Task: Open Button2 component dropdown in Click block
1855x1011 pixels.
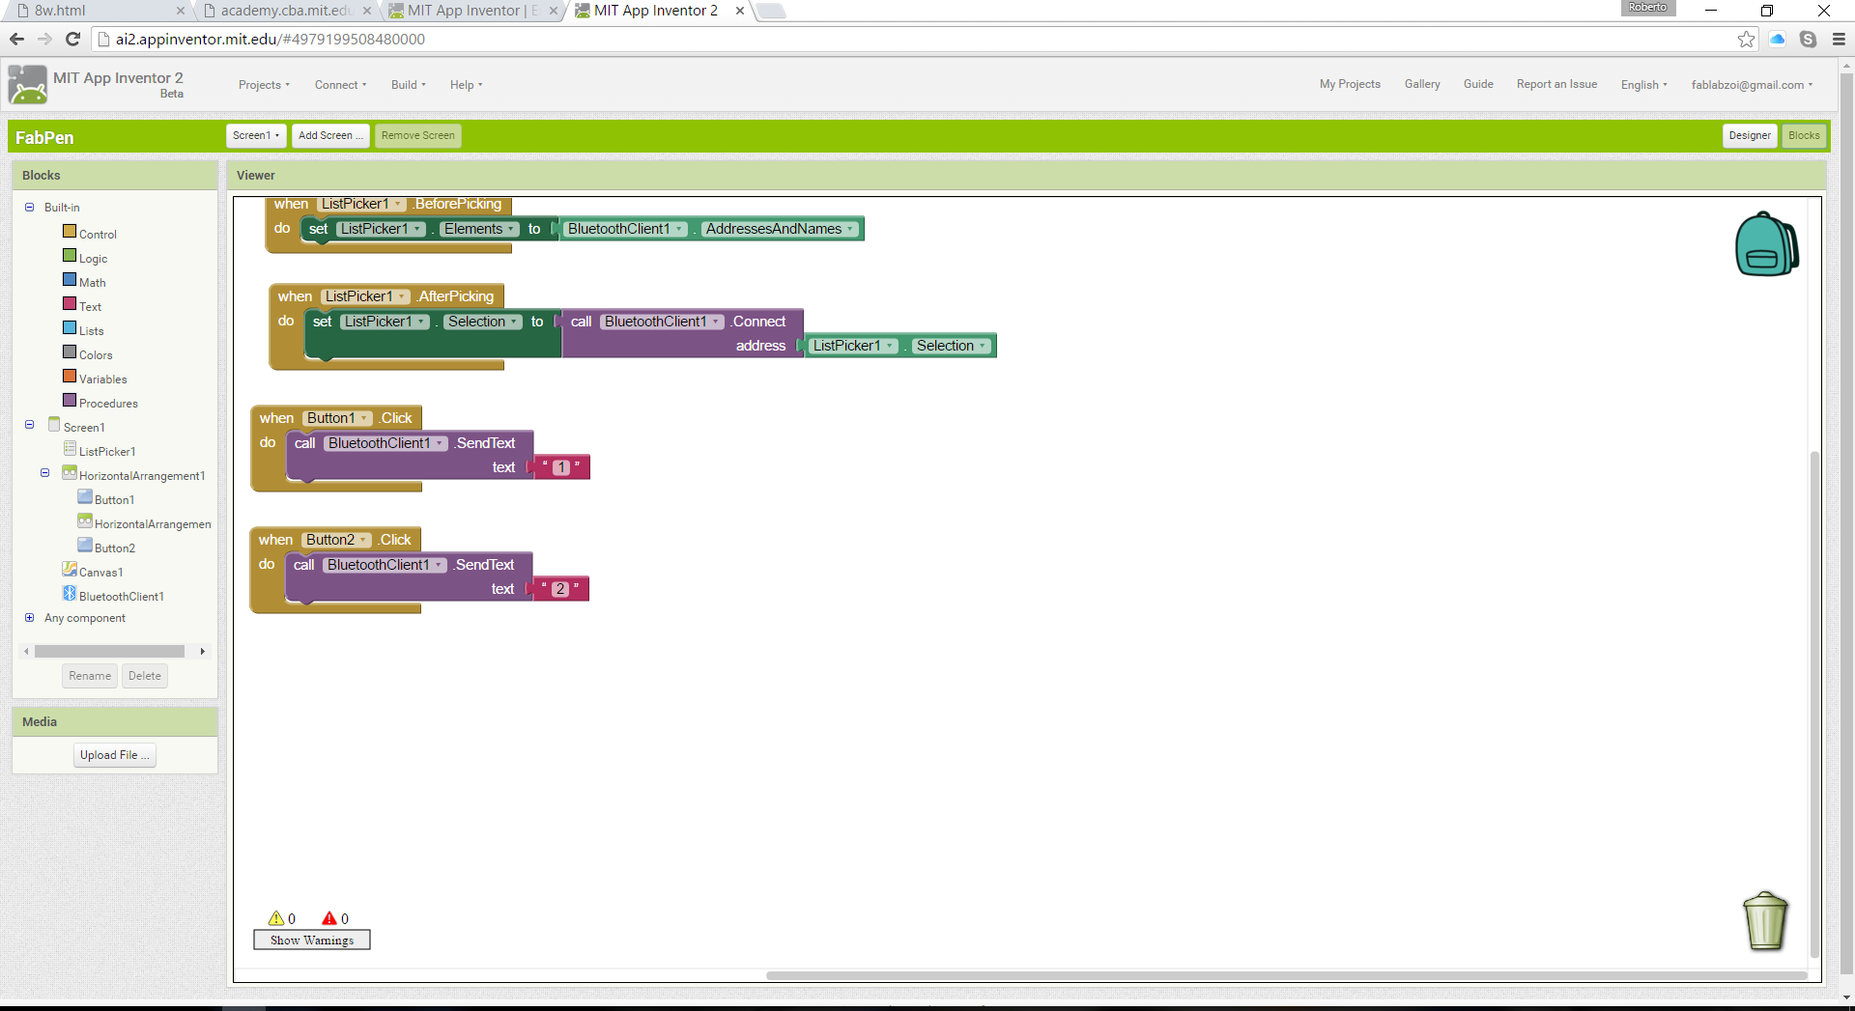Action: pos(336,540)
